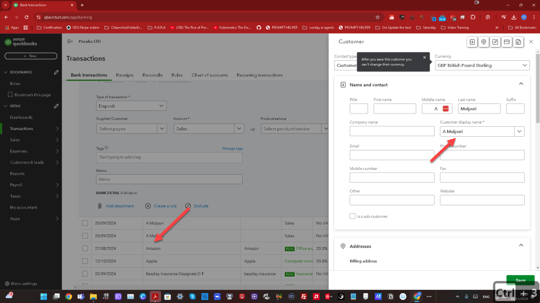Click the QuickBooks logo

pyautogui.click(x=21, y=42)
